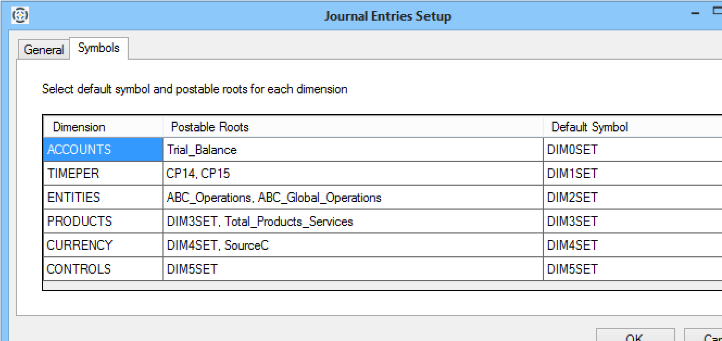
Task: Open DIM0SET default symbol cell
Action: click(x=630, y=150)
